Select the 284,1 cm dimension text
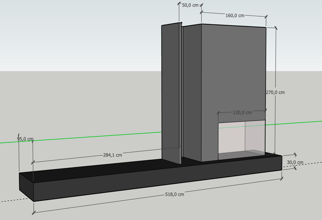Viewport: 322px width, 220px height. click(113, 155)
